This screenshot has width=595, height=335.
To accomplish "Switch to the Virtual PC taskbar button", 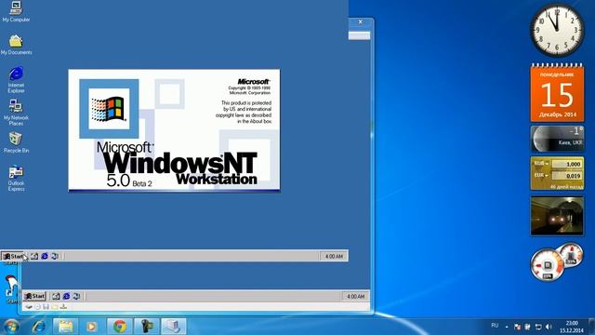I will 174,327.
